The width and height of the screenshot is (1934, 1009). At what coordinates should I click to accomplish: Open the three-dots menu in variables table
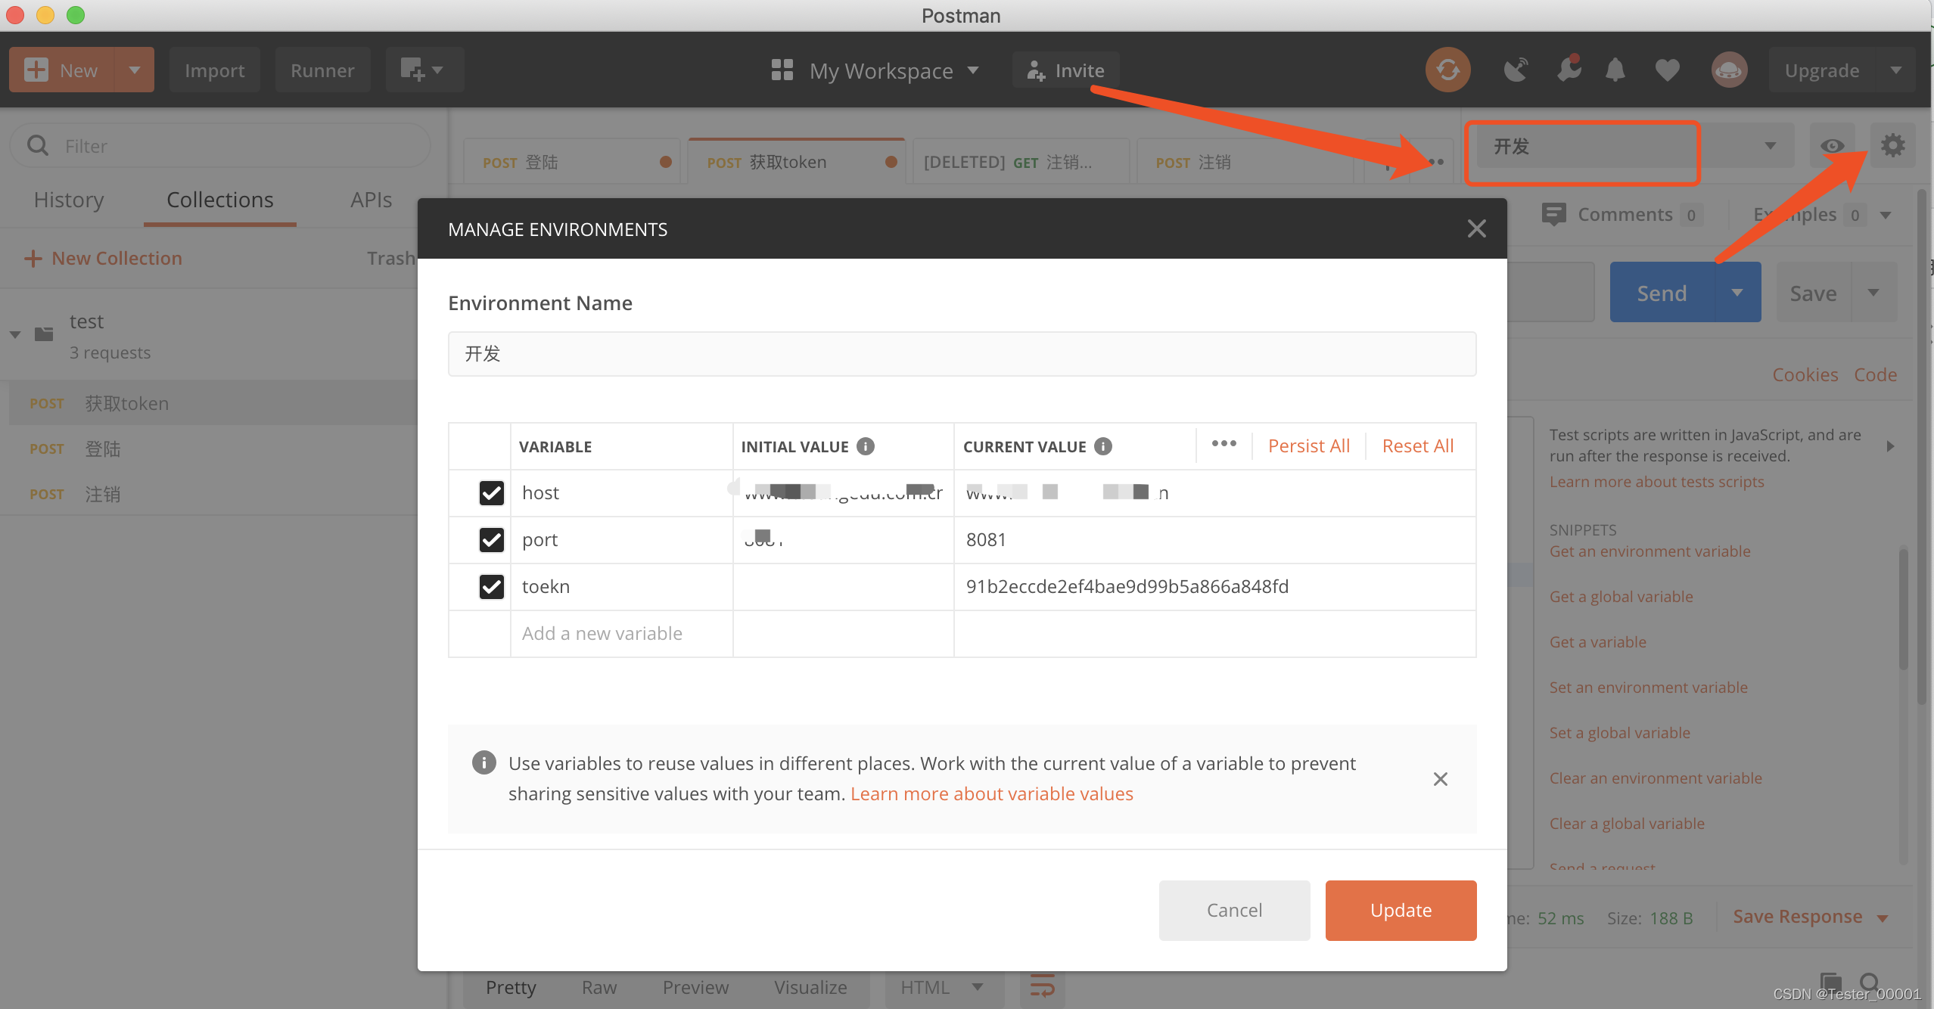point(1224,444)
